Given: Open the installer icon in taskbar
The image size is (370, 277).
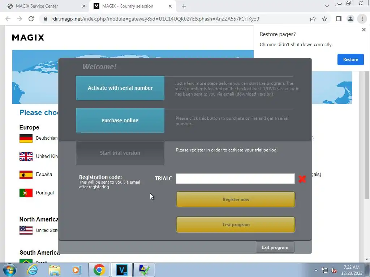Looking at the screenshot, I should point(144,270).
